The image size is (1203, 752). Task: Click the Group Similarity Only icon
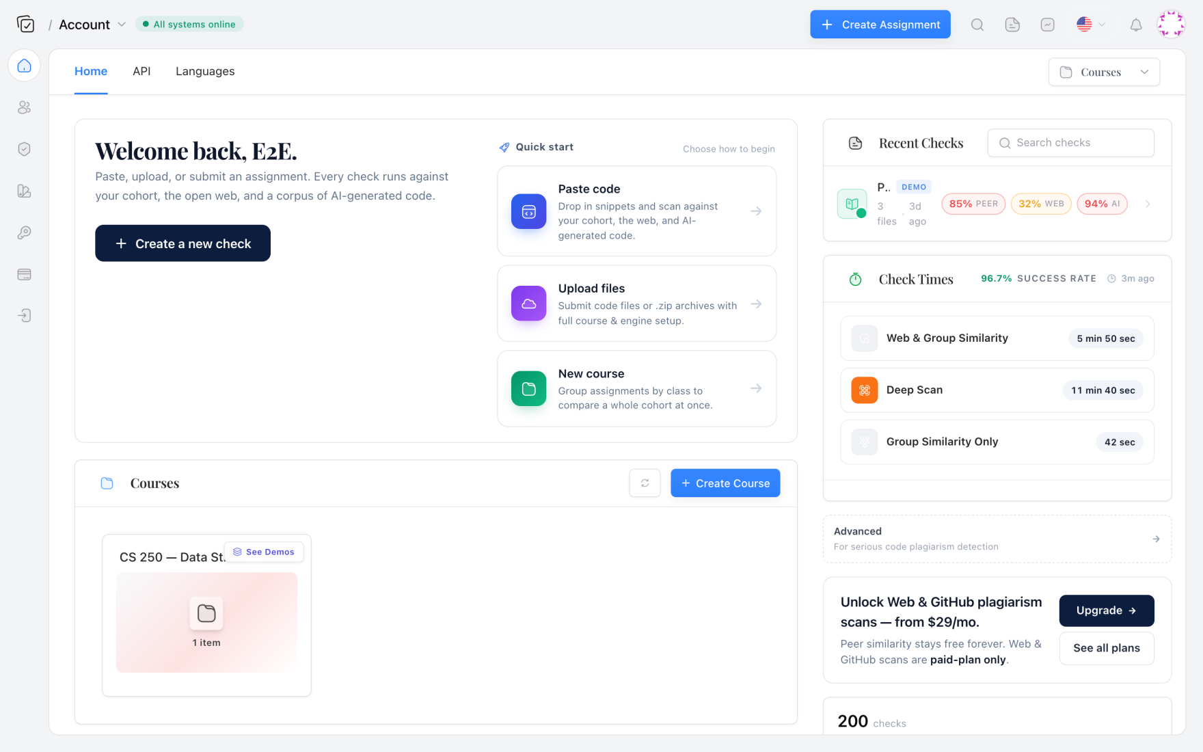click(x=865, y=442)
